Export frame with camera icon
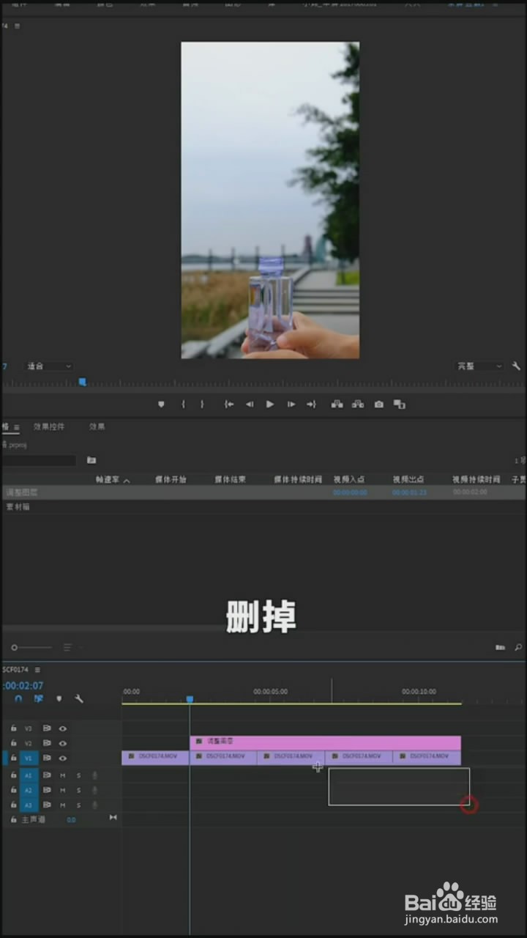Image resolution: width=527 pixels, height=938 pixels. coord(378,405)
